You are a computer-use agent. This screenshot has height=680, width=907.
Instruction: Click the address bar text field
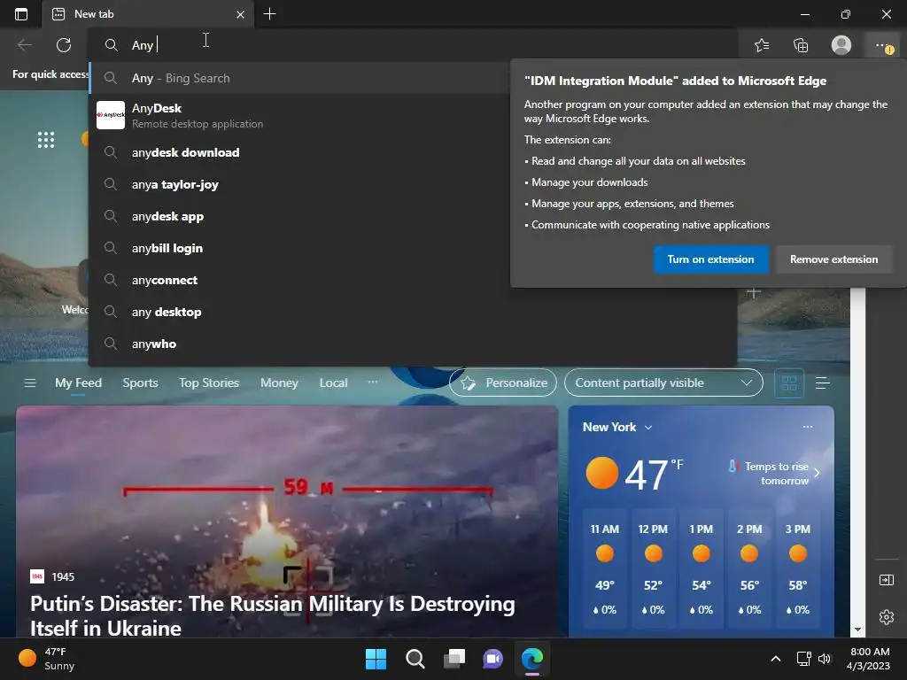[414, 45]
